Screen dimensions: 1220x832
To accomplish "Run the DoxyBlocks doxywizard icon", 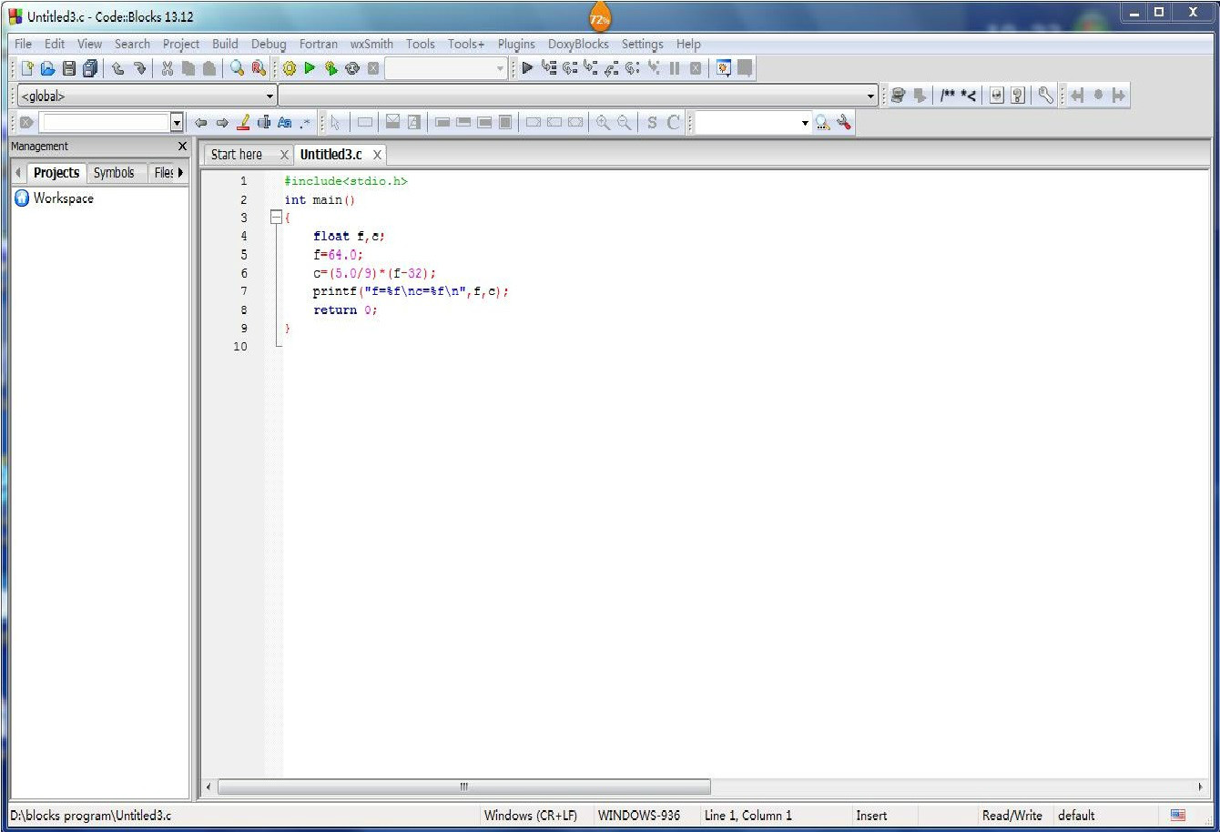I will click(899, 96).
